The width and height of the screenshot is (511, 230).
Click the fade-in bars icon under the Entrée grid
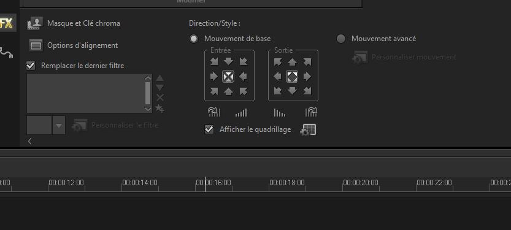click(x=241, y=113)
